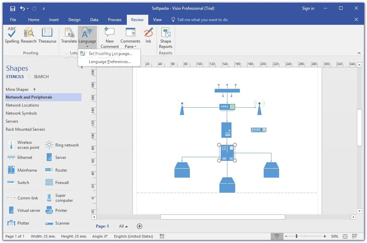
Task: Choose the Printer shape
Action: click(56, 210)
